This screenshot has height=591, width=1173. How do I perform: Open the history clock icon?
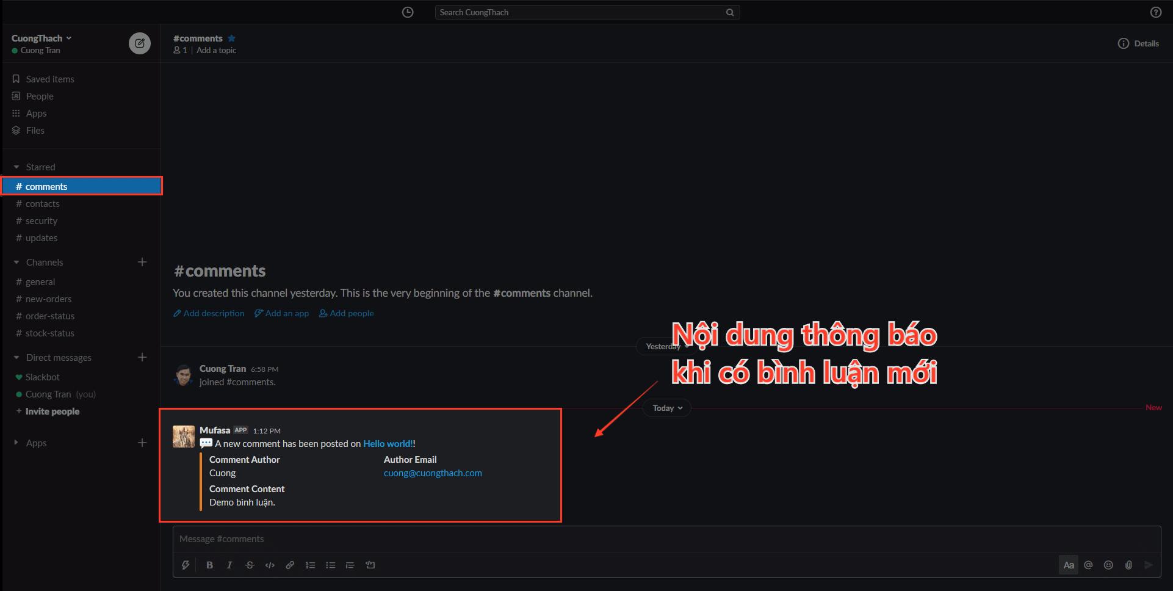(408, 12)
